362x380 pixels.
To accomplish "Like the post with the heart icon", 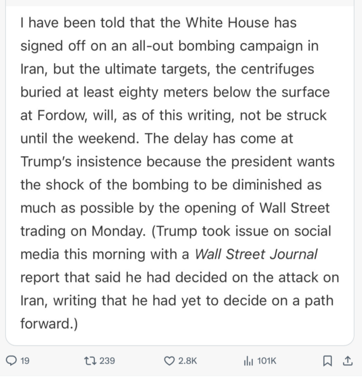I will click(169, 361).
